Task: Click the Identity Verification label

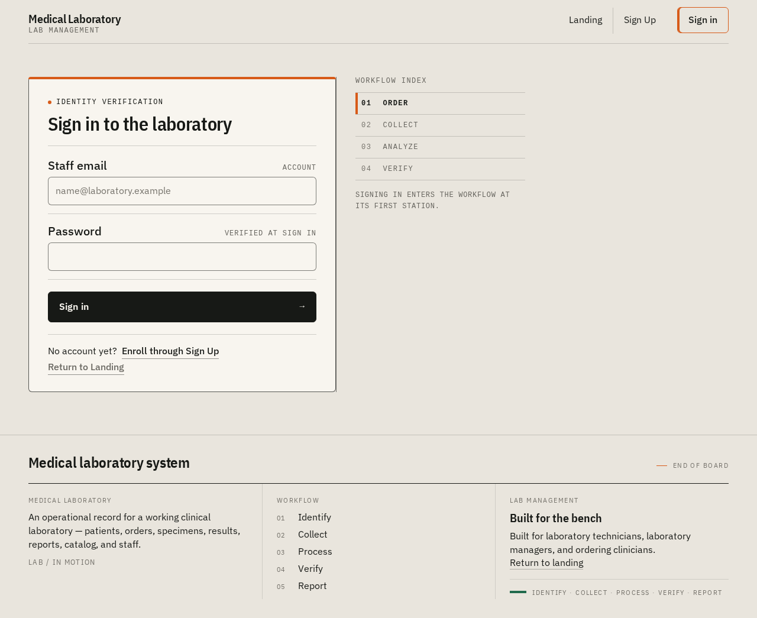Action: (109, 102)
